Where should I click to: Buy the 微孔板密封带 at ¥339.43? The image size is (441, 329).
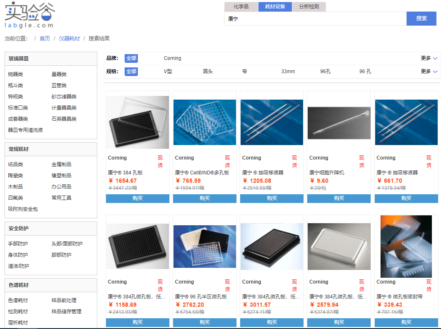[x=406, y=322]
